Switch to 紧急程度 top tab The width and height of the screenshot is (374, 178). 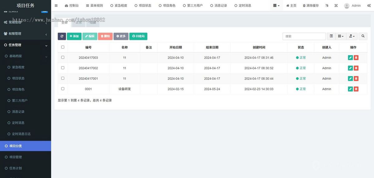pyautogui.click(x=119, y=6)
